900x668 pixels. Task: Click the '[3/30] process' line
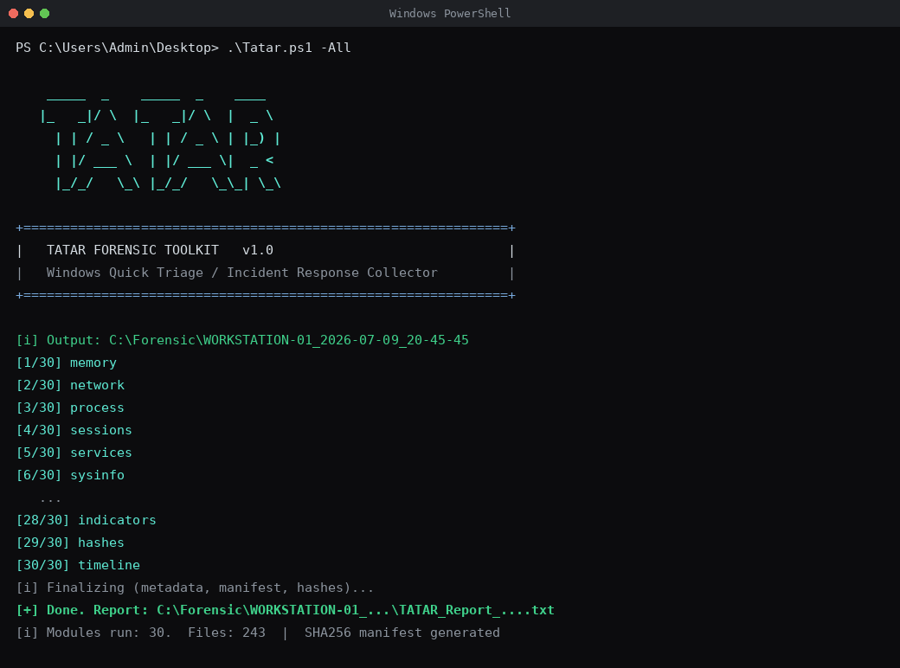[x=70, y=408]
